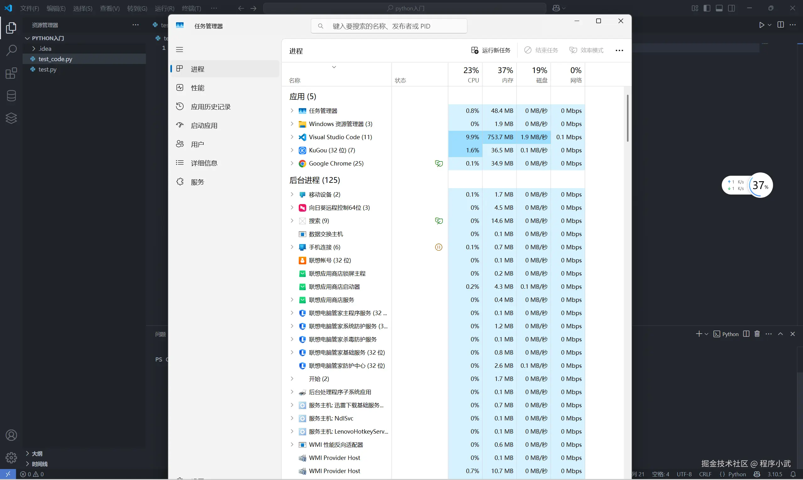Open the Manage gear icon in VS Code
803x480 pixels.
pyautogui.click(x=11, y=458)
